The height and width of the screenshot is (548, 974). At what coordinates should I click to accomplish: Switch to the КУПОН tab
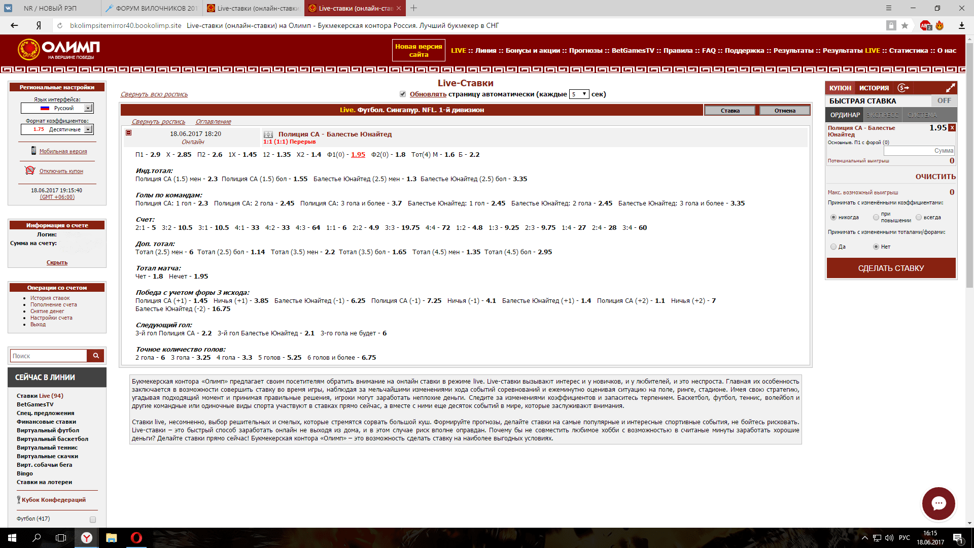(x=840, y=88)
